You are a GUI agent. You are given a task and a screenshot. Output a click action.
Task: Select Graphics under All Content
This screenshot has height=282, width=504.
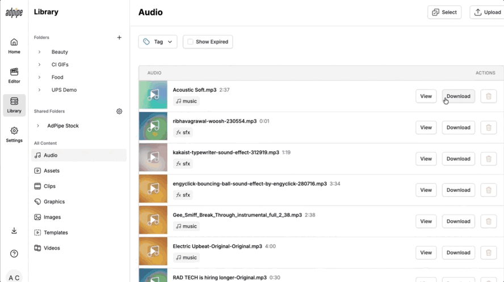79,202
